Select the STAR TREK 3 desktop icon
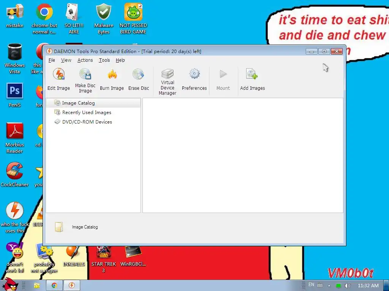Image resolution: width=389 pixels, height=291 pixels. pos(103,259)
